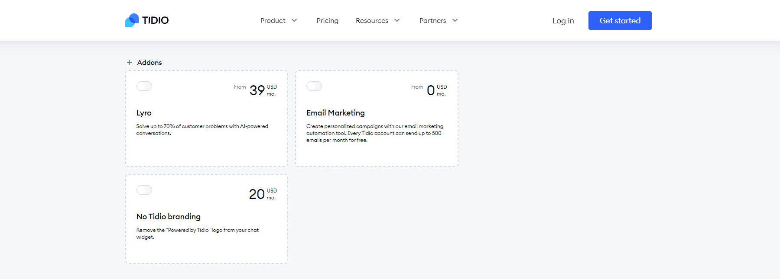This screenshot has height=279, width=780.
Task: Expand the Partners dropdown chevron
Action: point(455,20)
